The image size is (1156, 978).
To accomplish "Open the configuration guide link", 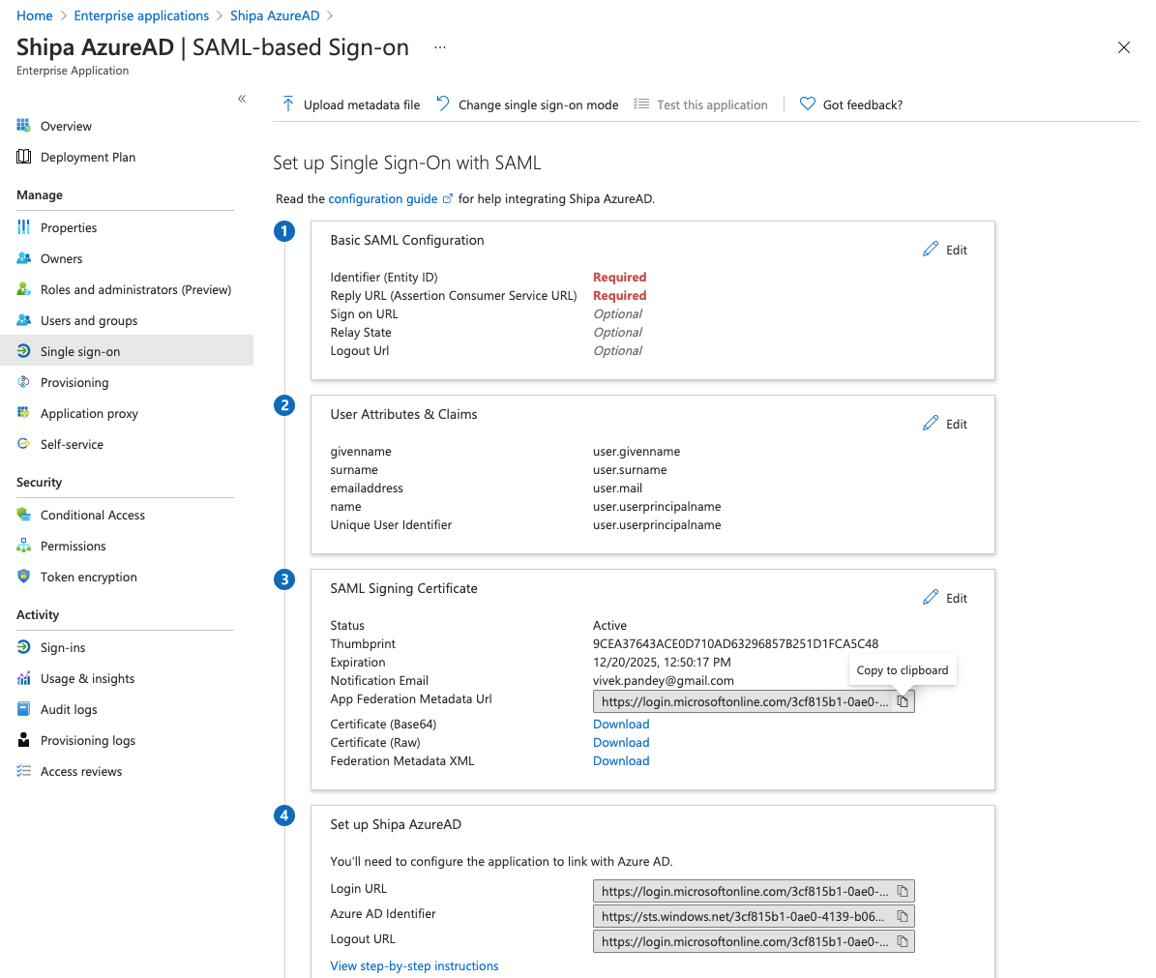I will 390,199.
